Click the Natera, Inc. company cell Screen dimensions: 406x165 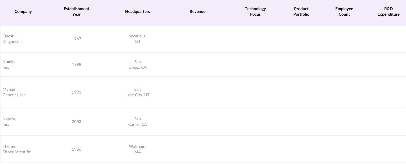(9, 122)
